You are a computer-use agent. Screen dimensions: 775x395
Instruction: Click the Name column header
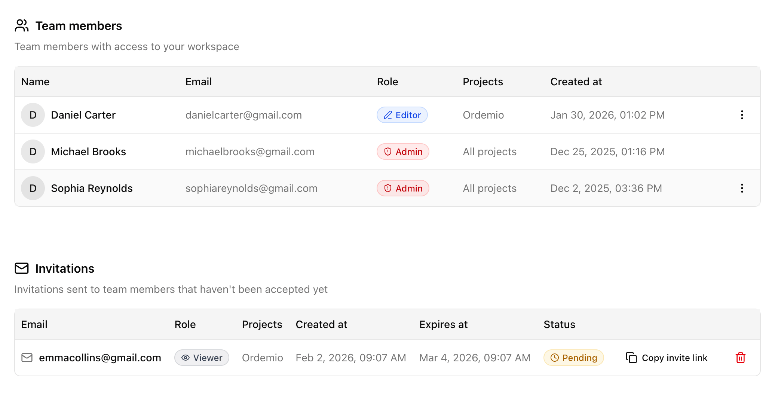(x=35, y=82)
